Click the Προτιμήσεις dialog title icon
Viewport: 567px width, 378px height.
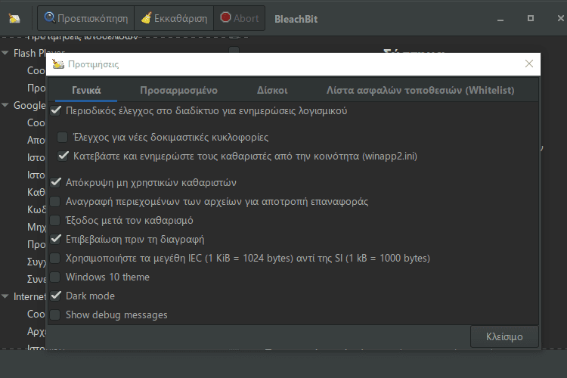pyautogui.click(x=58, y=64)
